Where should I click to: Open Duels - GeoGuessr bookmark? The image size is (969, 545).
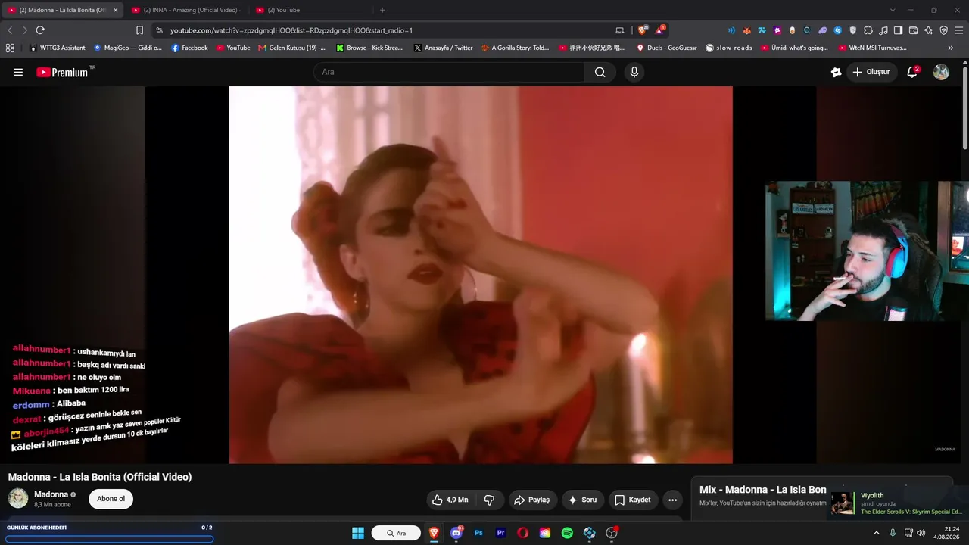tap(667, 48)
